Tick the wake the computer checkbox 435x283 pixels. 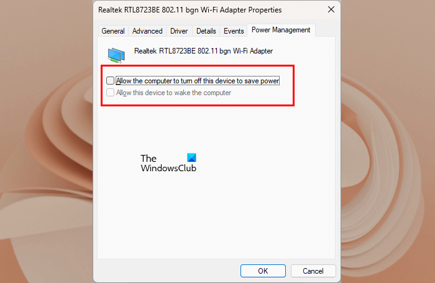110,93
